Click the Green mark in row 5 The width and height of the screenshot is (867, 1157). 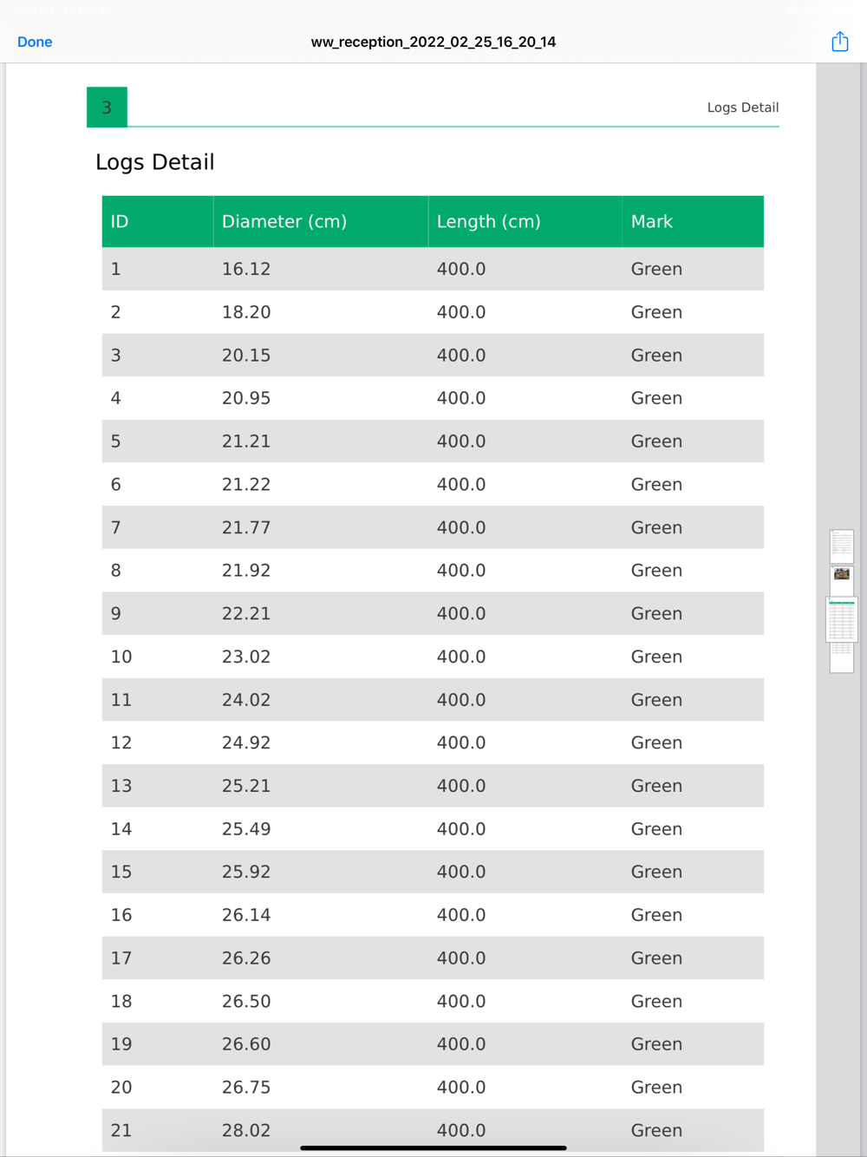point(656,441)
